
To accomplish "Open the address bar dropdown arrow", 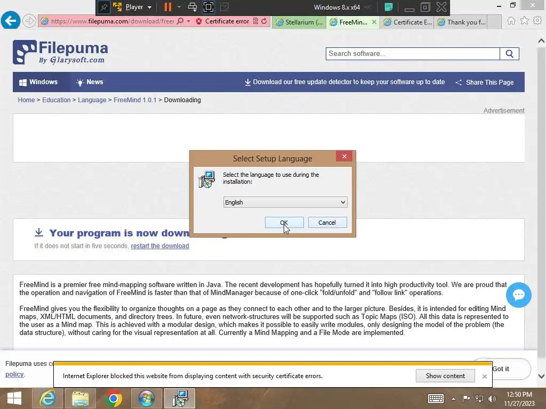I will (x=188, y=21).
